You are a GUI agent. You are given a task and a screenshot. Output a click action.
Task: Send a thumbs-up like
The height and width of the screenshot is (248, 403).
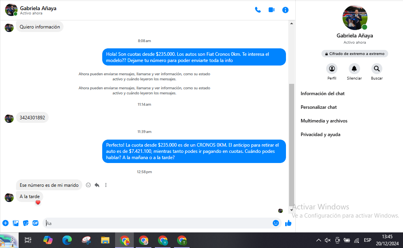coord(288,223)
